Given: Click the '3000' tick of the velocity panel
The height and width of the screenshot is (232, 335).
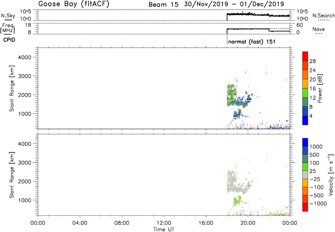Looking at the screenshot, I should click(25, 162).
